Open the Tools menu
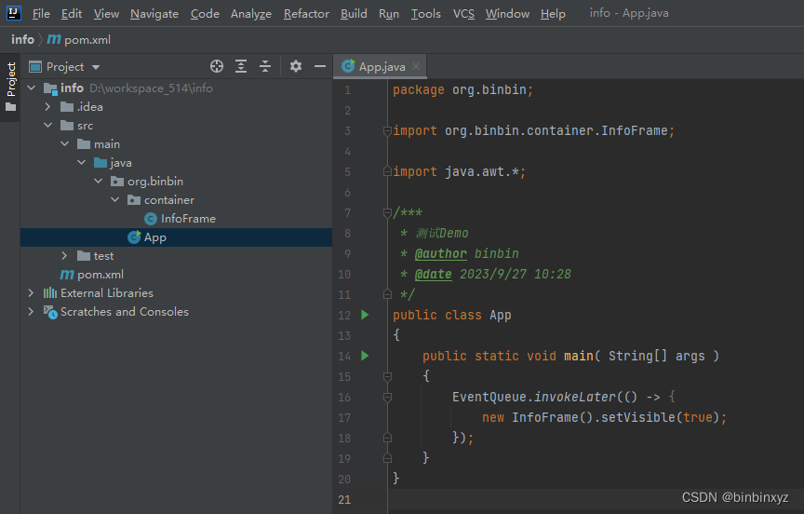This screenshot has width=804, height=514. coord(425,14)
